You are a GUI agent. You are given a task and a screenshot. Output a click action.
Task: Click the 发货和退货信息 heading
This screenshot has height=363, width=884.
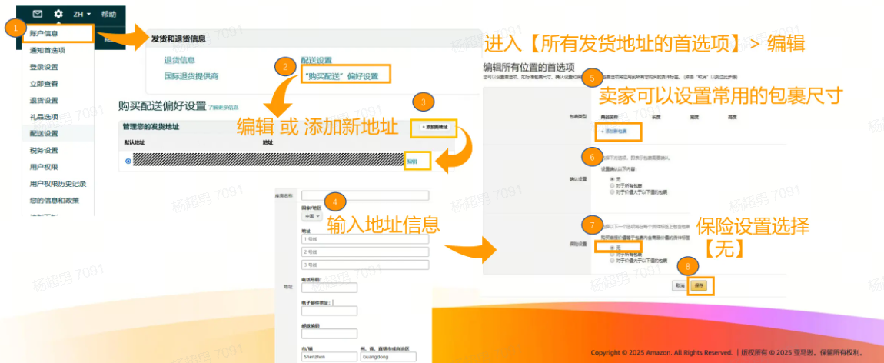coord(178,39)
